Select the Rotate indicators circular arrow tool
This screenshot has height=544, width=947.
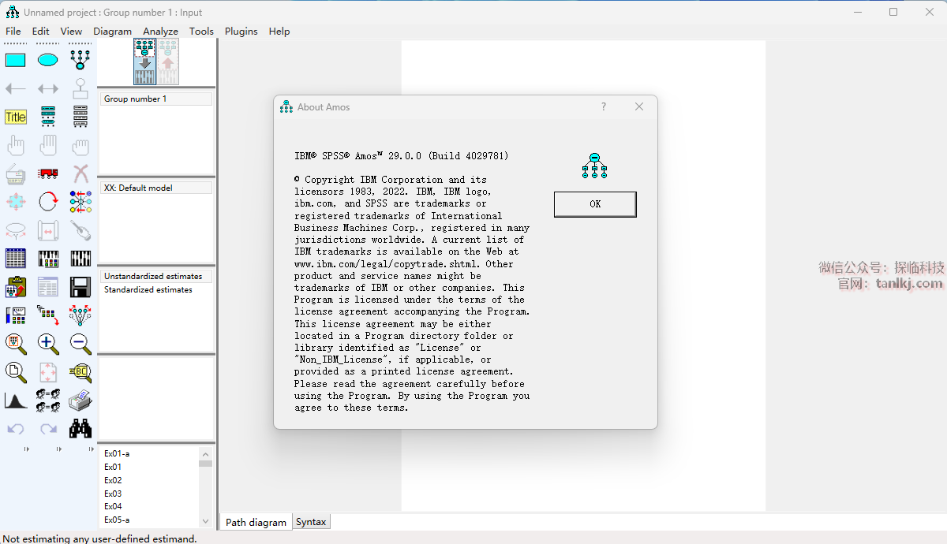48,202
